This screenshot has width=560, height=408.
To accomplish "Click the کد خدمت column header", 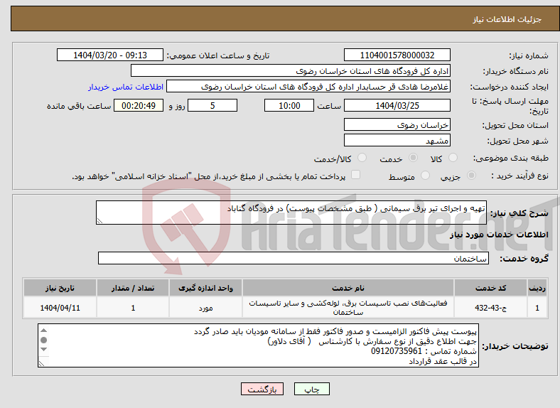I will coord(490,288).
